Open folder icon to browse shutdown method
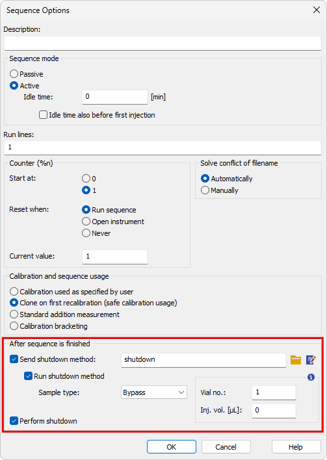 click(296, 360)
